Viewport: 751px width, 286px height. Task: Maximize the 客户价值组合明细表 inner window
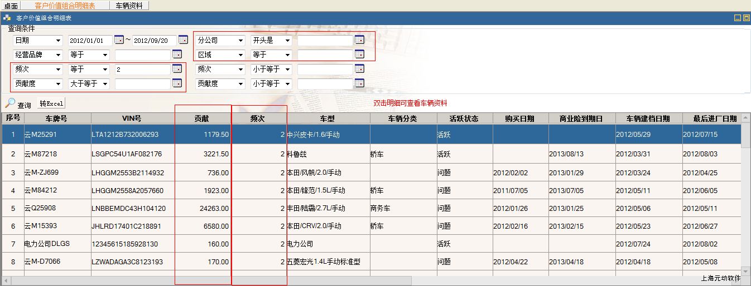click(746, 18)
